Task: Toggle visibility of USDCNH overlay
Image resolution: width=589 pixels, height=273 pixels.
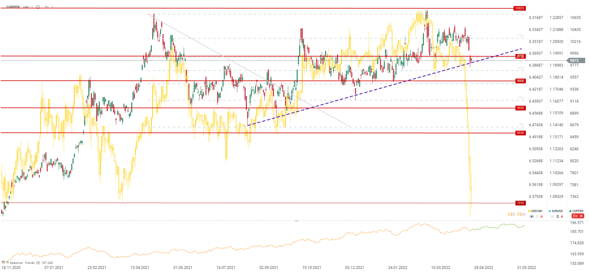Action: 532,217
